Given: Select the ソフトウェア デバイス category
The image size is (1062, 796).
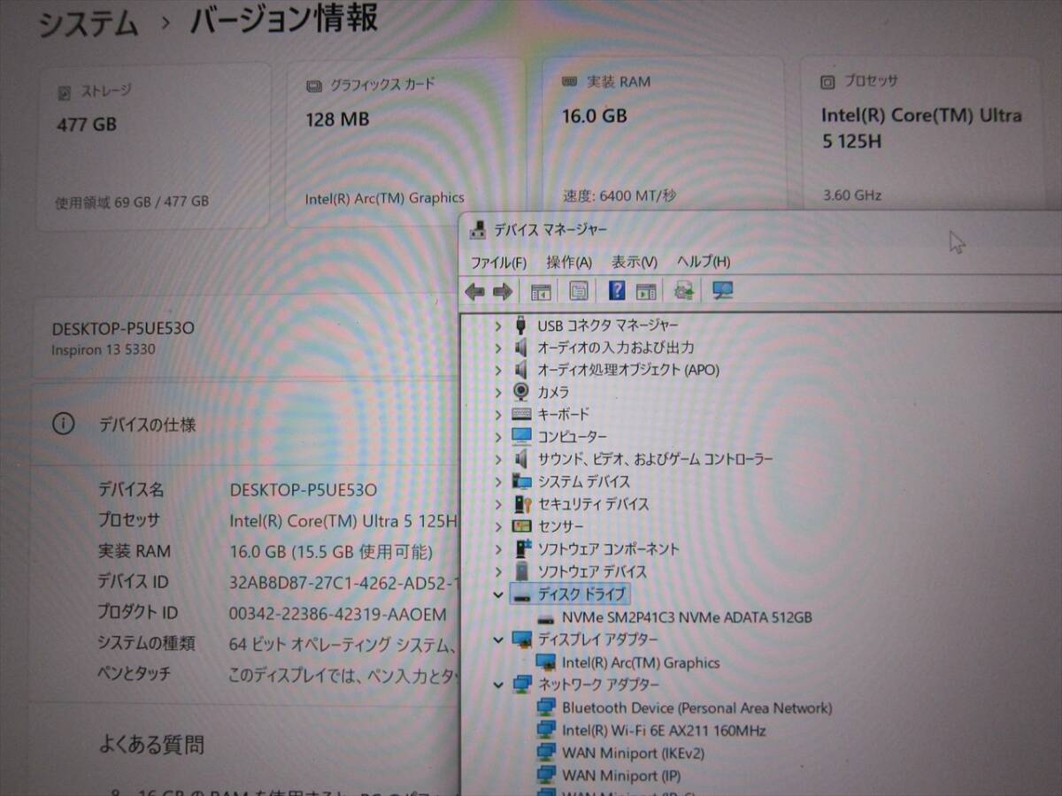Looking at the screenshot, I should (x=592, y=571).
